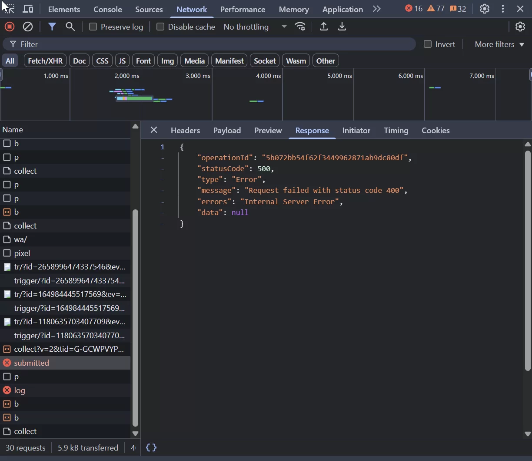Viewport: 532px width, 461px height.
Task: Toggle device toolbar icon
Action: click(x=28, y=9)
